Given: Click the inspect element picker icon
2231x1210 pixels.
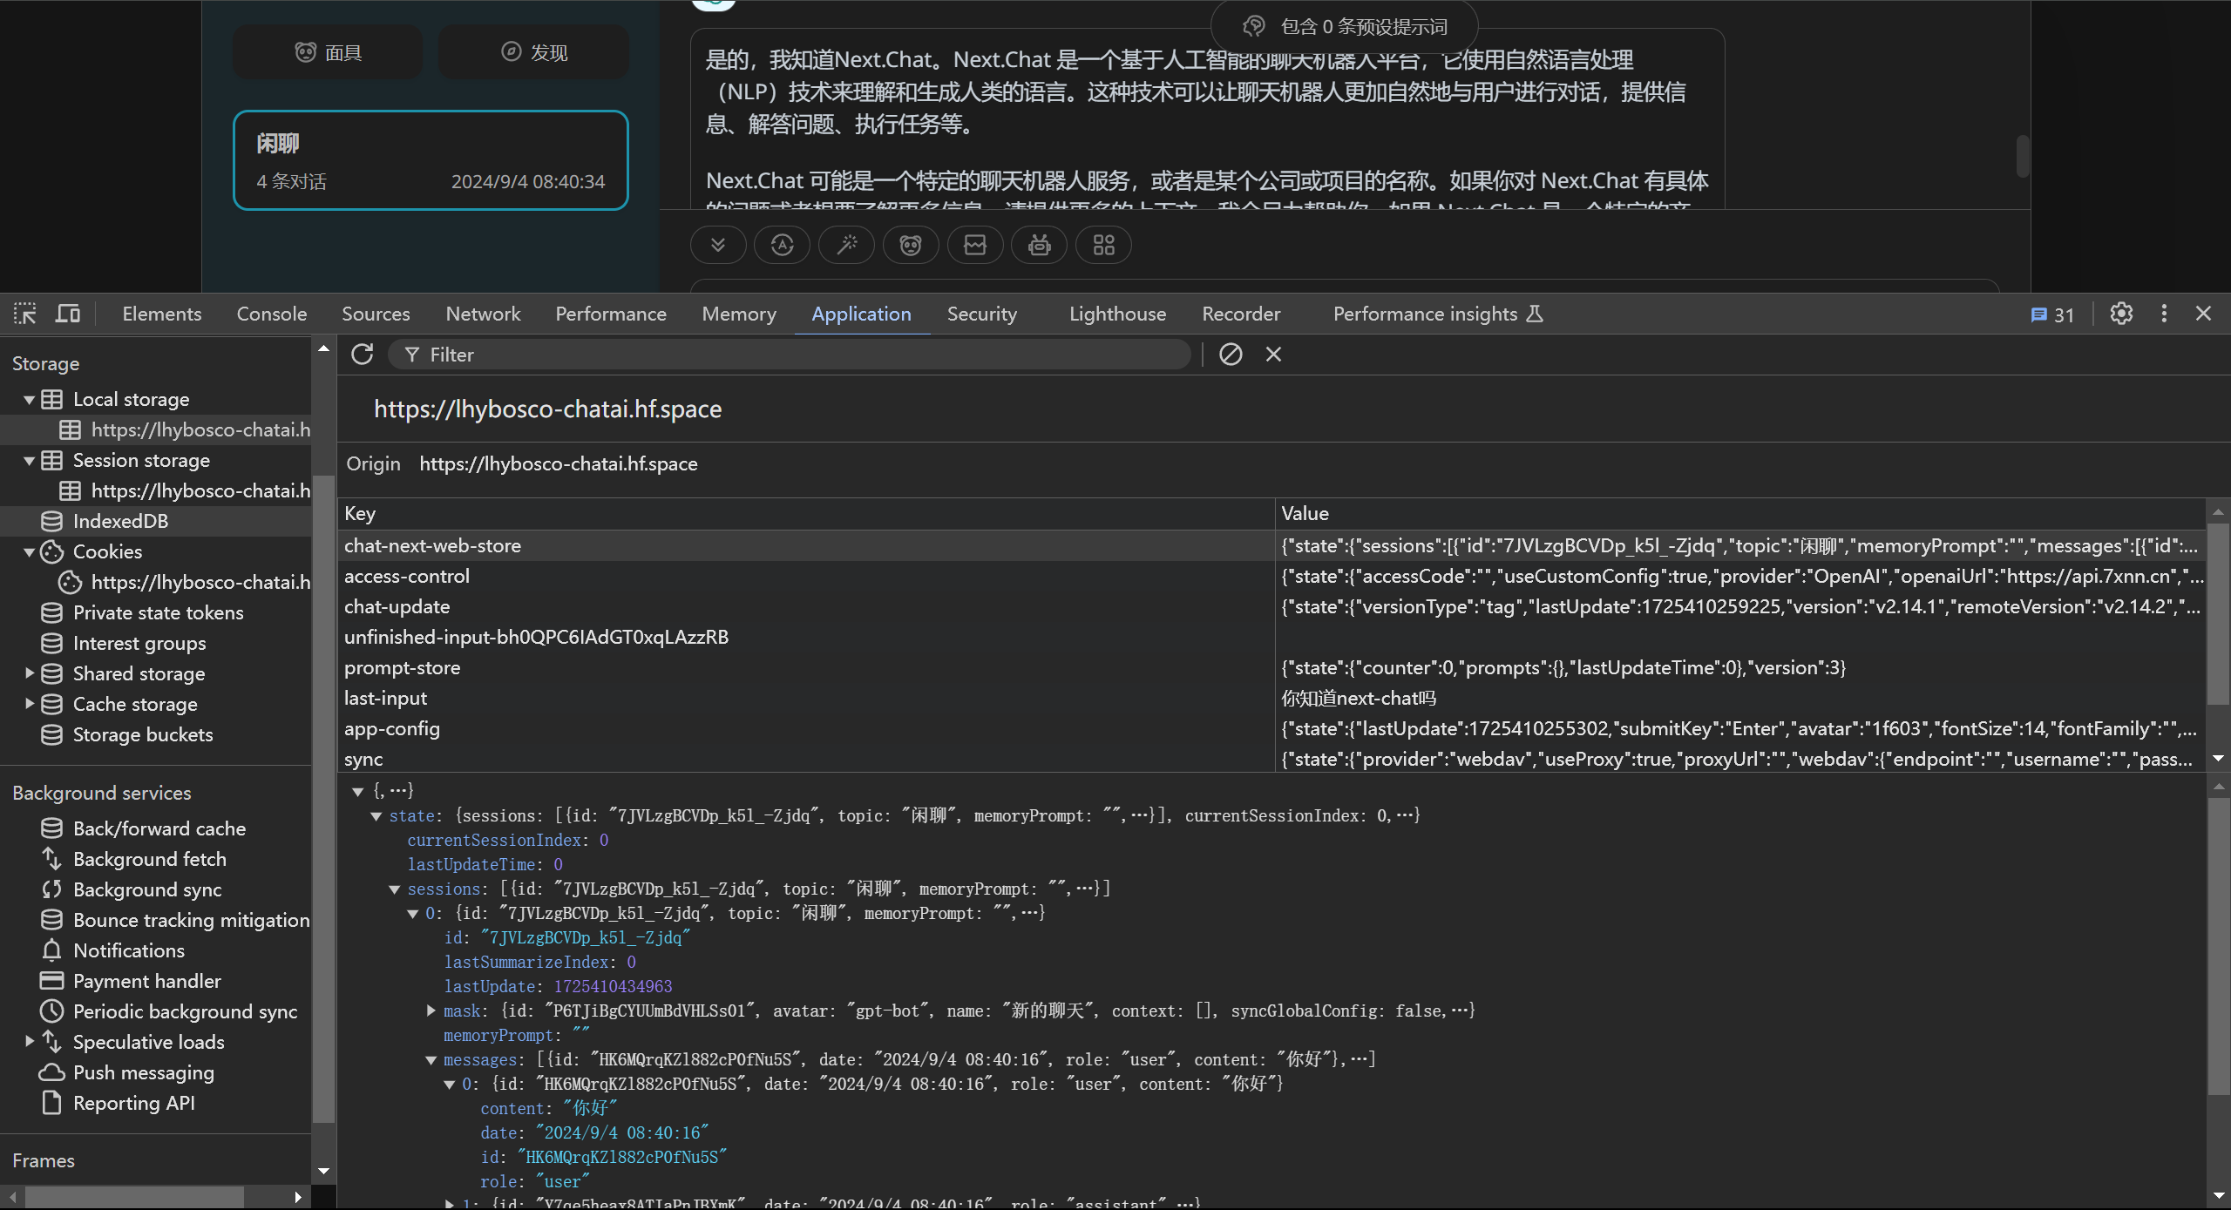Looking at the screenshot, I should (24, 314).
